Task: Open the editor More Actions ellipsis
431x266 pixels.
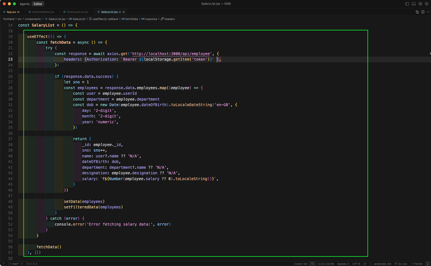Action: coord(428,12)
